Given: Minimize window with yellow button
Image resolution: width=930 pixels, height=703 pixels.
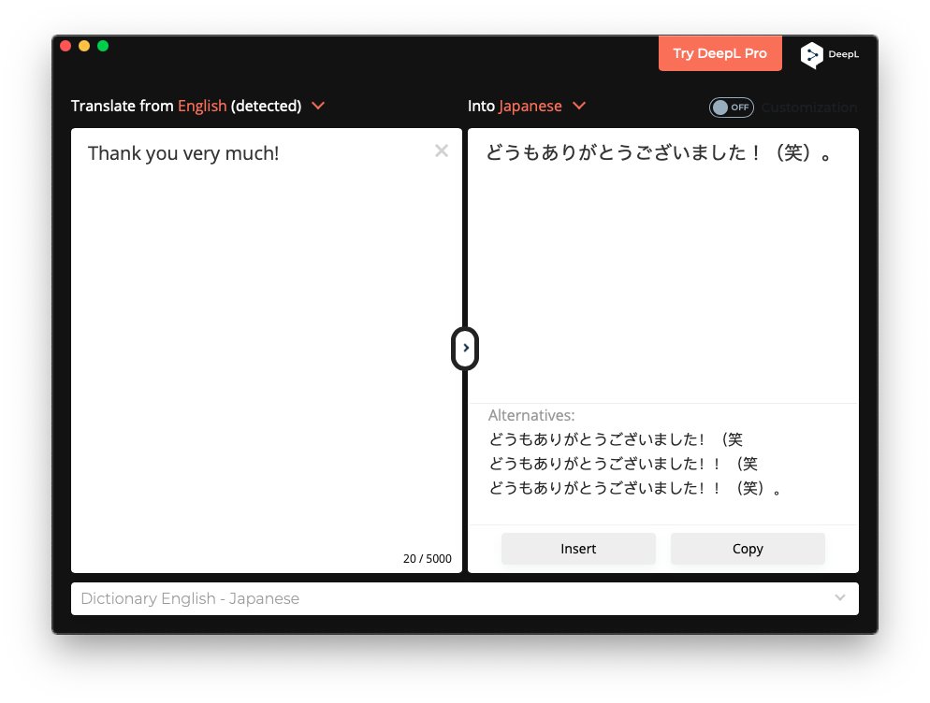Looking at the screenshot, I should 84,46.
